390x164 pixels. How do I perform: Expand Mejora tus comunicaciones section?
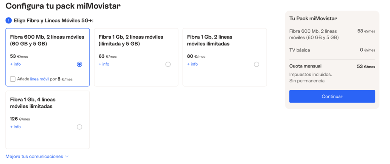click(34, 157)
